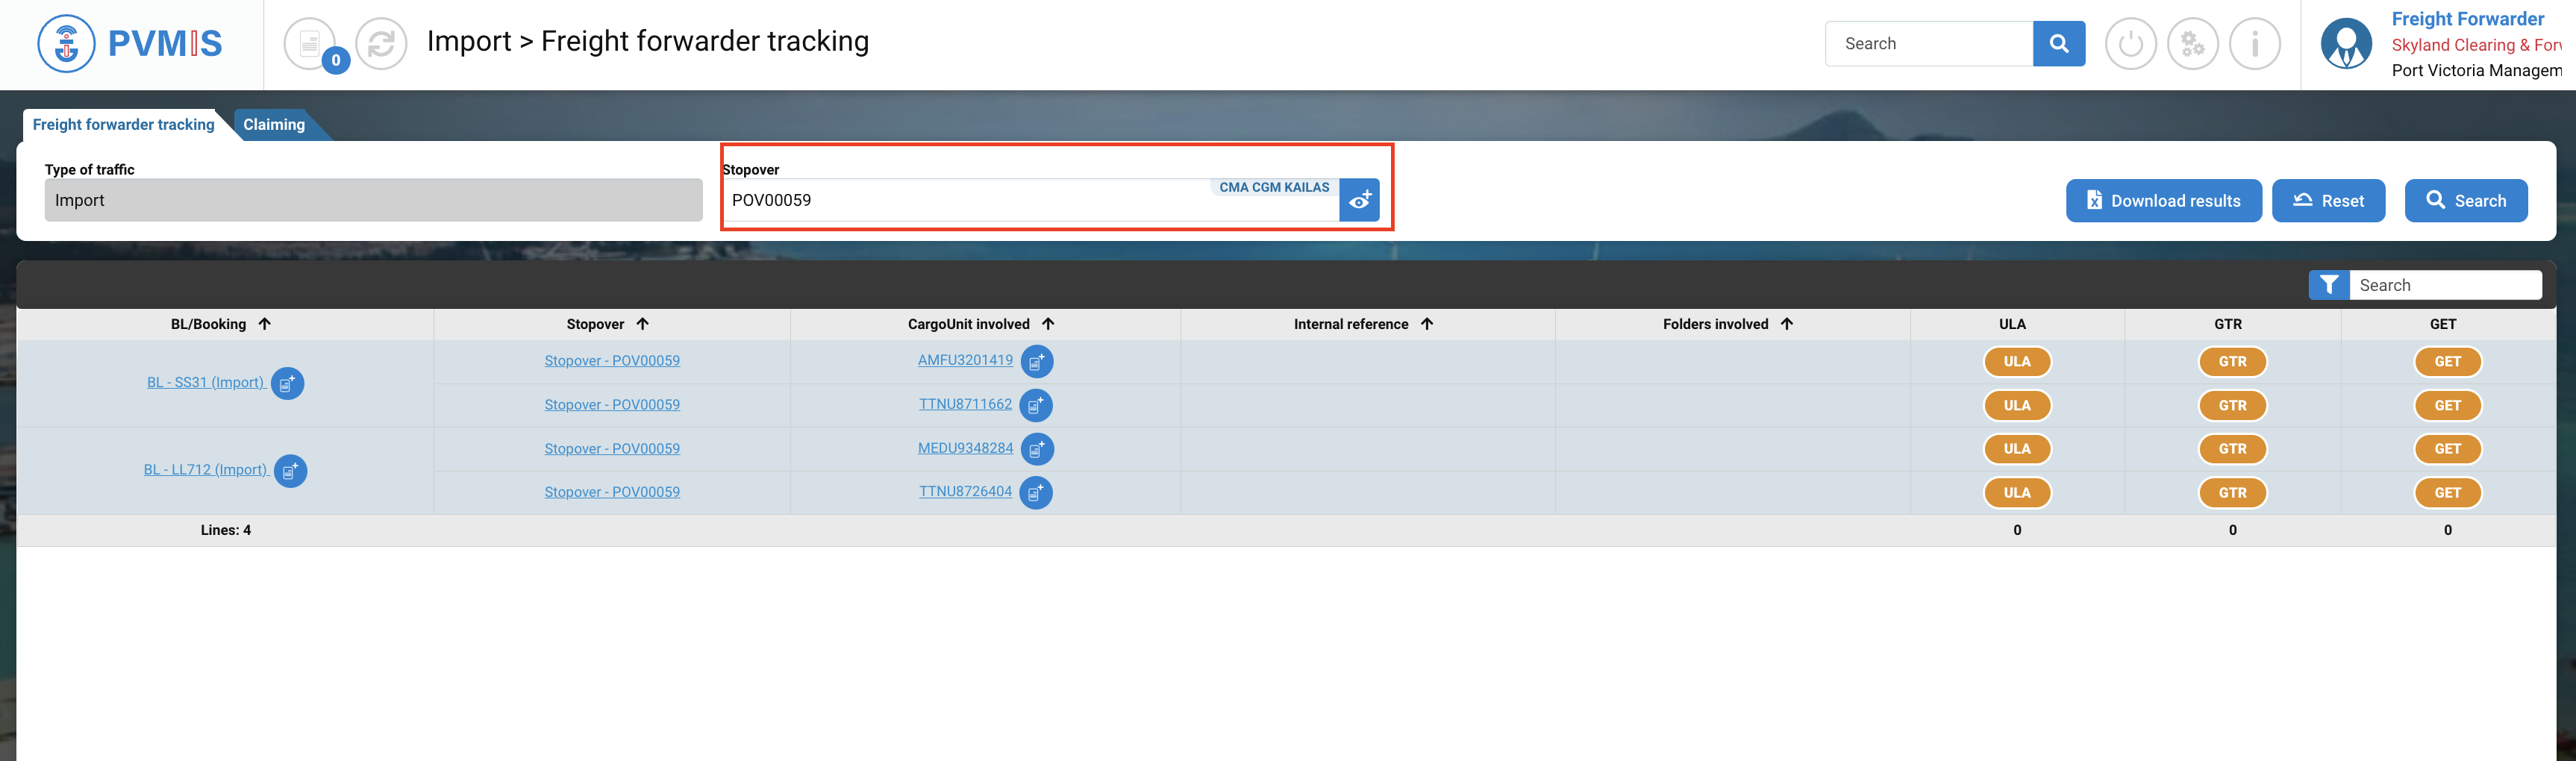Click the table Search filter field

click(x=2444, y=285)
